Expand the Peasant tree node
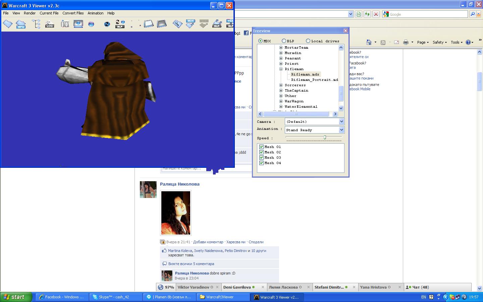This screenshot has height=302, width=483. tap(281, 58)
